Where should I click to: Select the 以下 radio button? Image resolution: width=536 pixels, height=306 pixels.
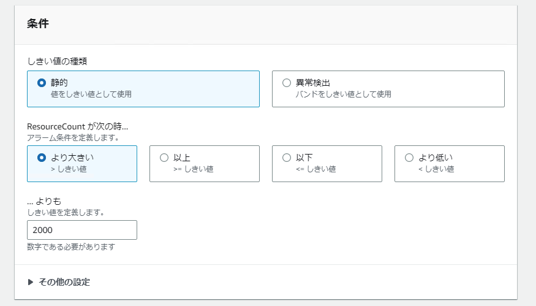coord(287,158)
